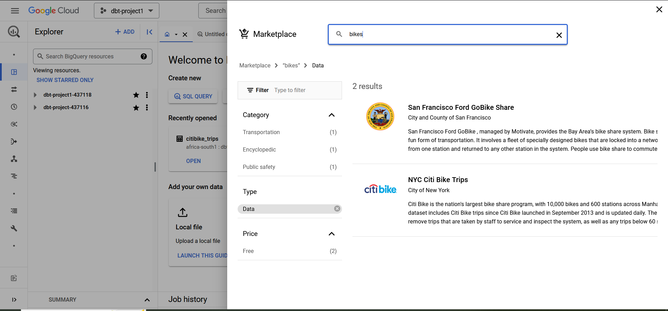668x311 pixels.
Task: Expand the dbt-project-437116 tree node
Action: (35, 107)
